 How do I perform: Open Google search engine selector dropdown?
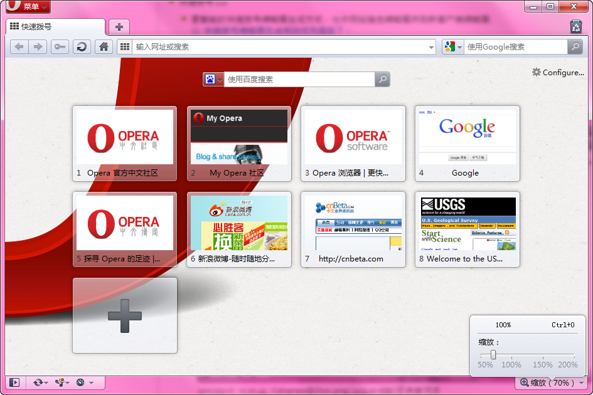[x=452, y=47]
